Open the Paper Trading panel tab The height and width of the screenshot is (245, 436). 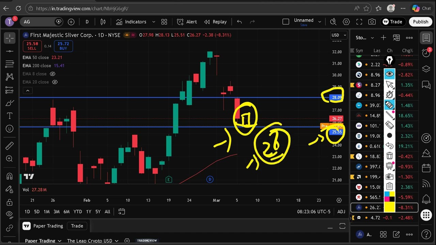click(44, 226)
